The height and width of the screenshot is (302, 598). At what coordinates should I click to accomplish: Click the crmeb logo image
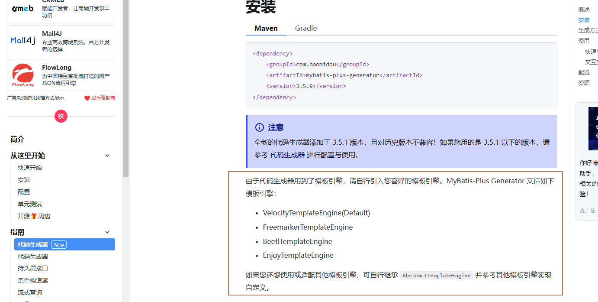coord(23,8)
